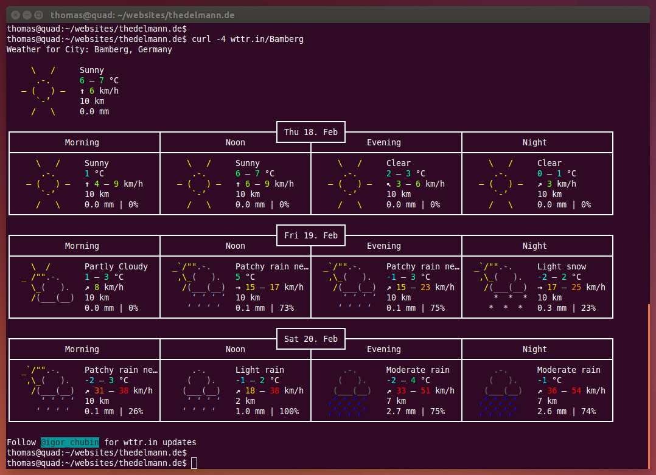Click the rain cloud ASCII icon on Saturday night
The width and height of the screenshot is (656, 475).
pos(500,390)
